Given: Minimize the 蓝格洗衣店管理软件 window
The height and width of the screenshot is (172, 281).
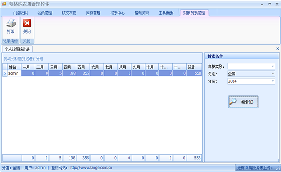Looking at the screenshot, I should tap(262, 4).
